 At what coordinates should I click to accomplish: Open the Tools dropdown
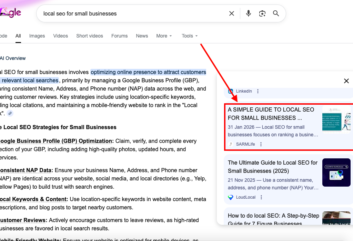(x=189, y=36)
